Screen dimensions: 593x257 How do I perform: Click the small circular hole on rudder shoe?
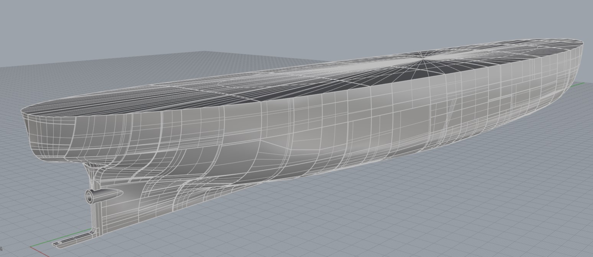coord(59,242)
